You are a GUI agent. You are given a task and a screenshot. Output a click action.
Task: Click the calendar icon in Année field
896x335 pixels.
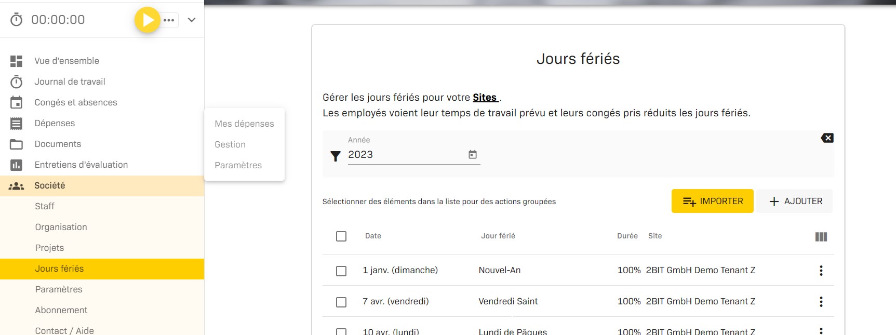pos(473,155)
